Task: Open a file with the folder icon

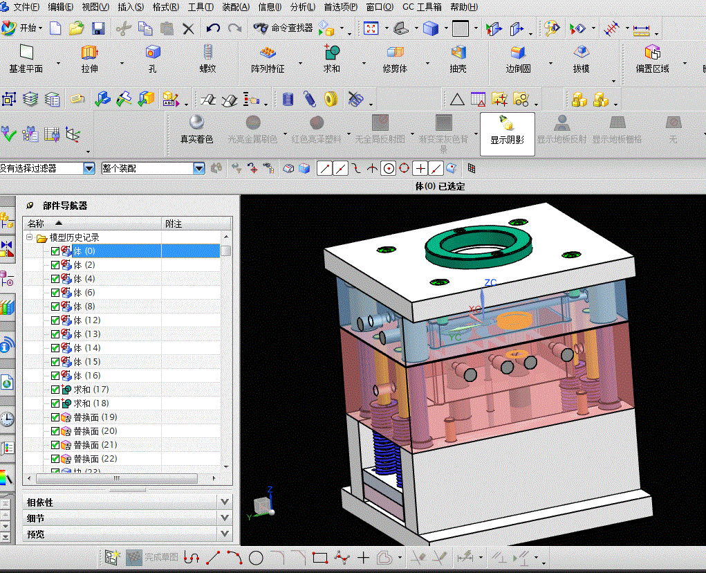Action: pos(76,28)
